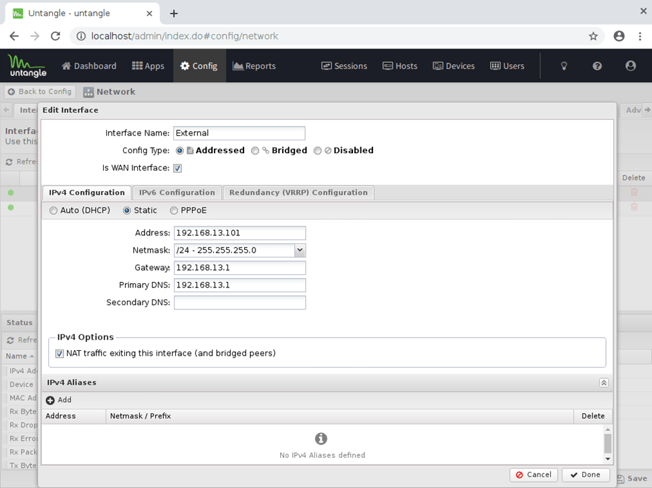Open the Sessions view
Viewport: 652px width, 488px height.
344,66
